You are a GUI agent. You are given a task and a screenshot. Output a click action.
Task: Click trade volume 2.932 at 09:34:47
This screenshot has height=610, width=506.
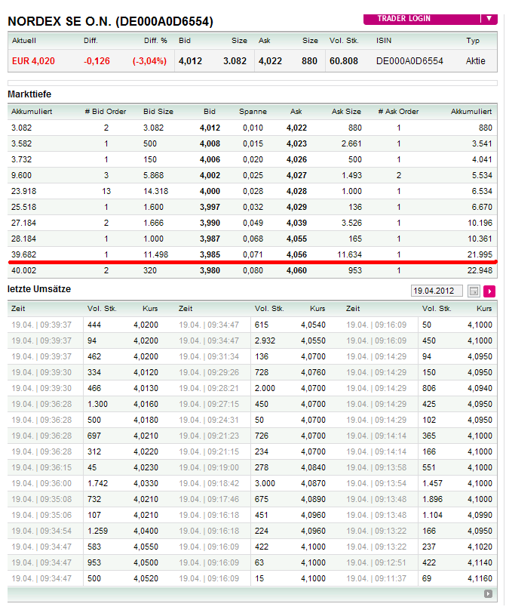(x=265, y=341)
